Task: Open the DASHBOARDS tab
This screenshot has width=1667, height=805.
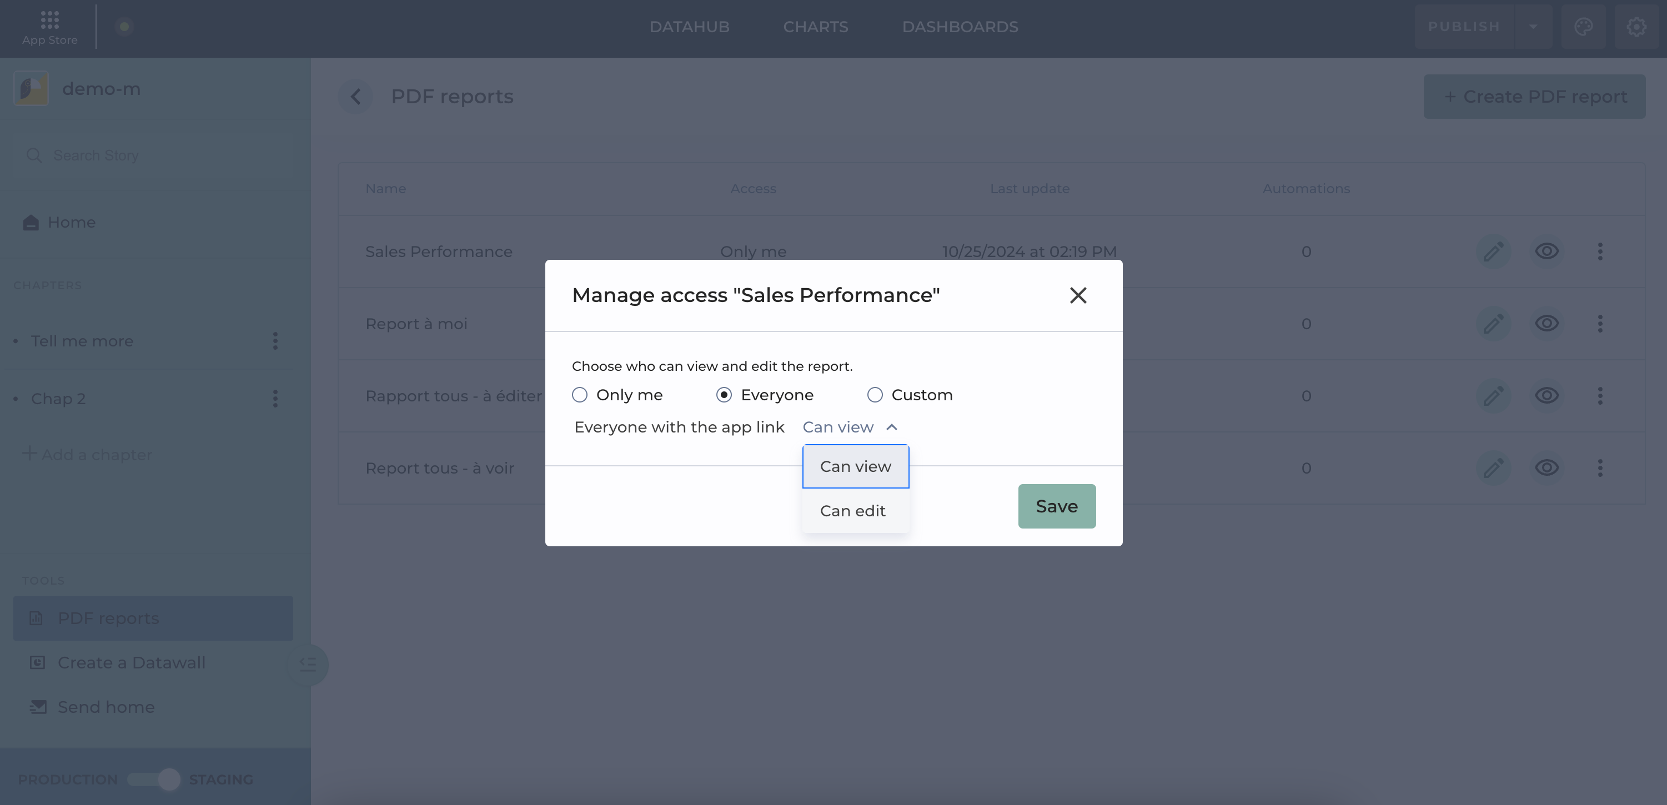Action: click(x=960, y=27)
